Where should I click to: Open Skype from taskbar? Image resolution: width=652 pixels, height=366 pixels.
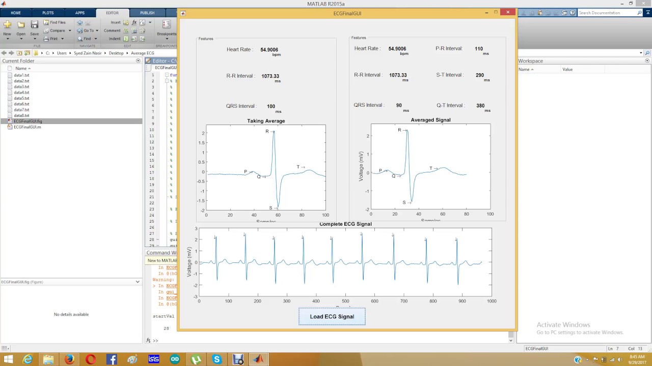[217, 359]
